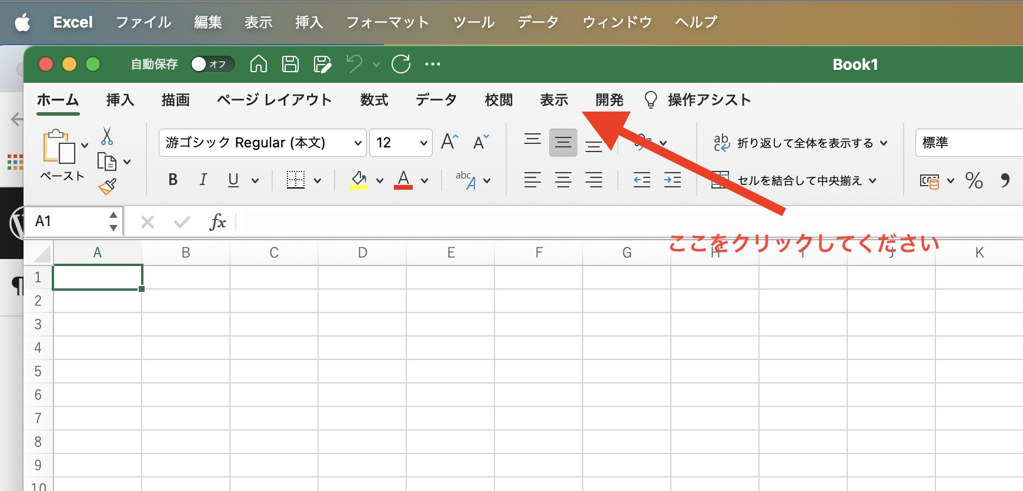Toggle the 自動保存 AutoSave switch

pyautogui.click(x=212, y=64)
